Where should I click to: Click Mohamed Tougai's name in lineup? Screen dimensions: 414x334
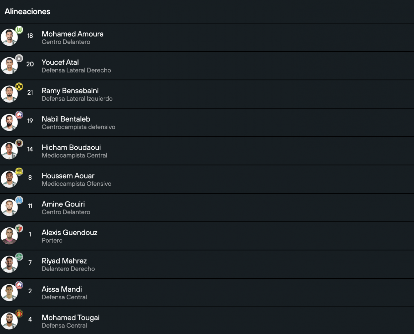click(x=71, y=317)
